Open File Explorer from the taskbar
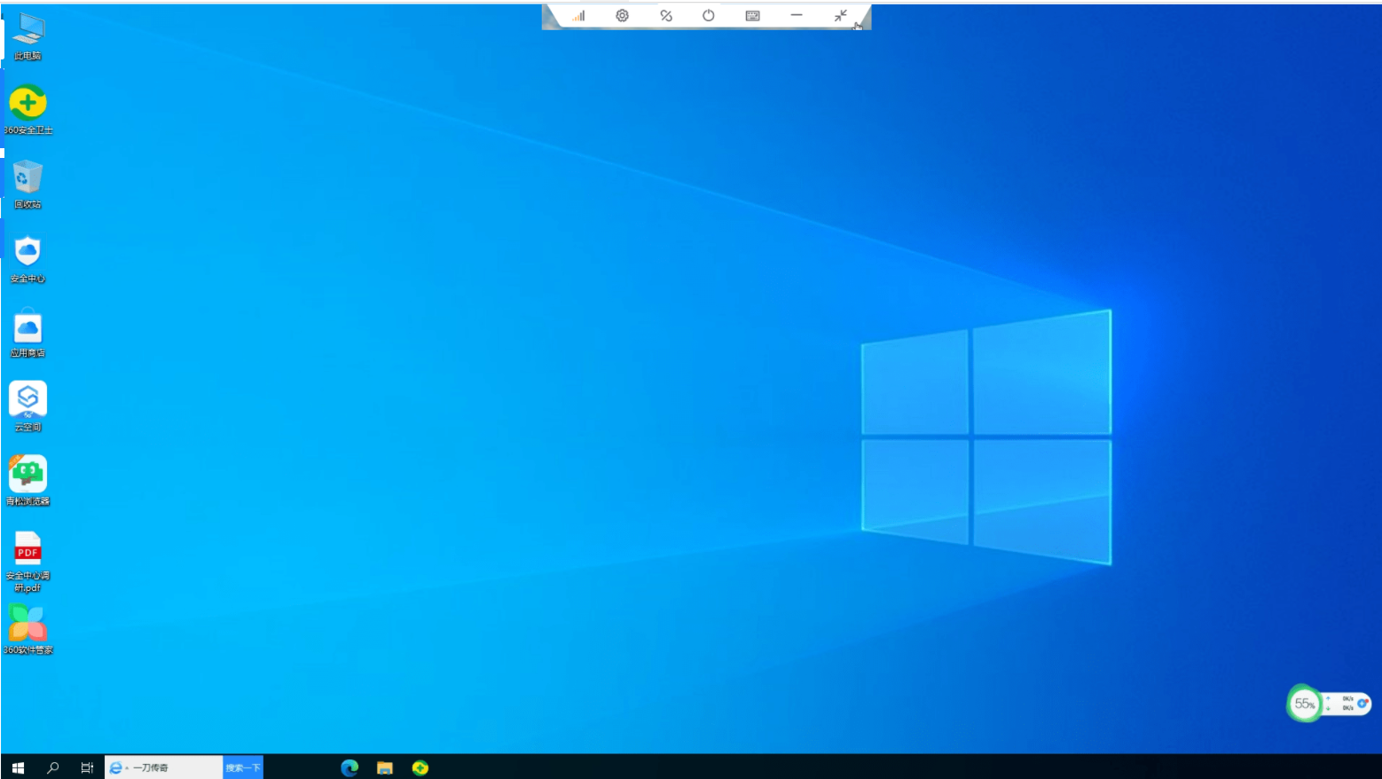1382x779 pixels. (385, 767)
